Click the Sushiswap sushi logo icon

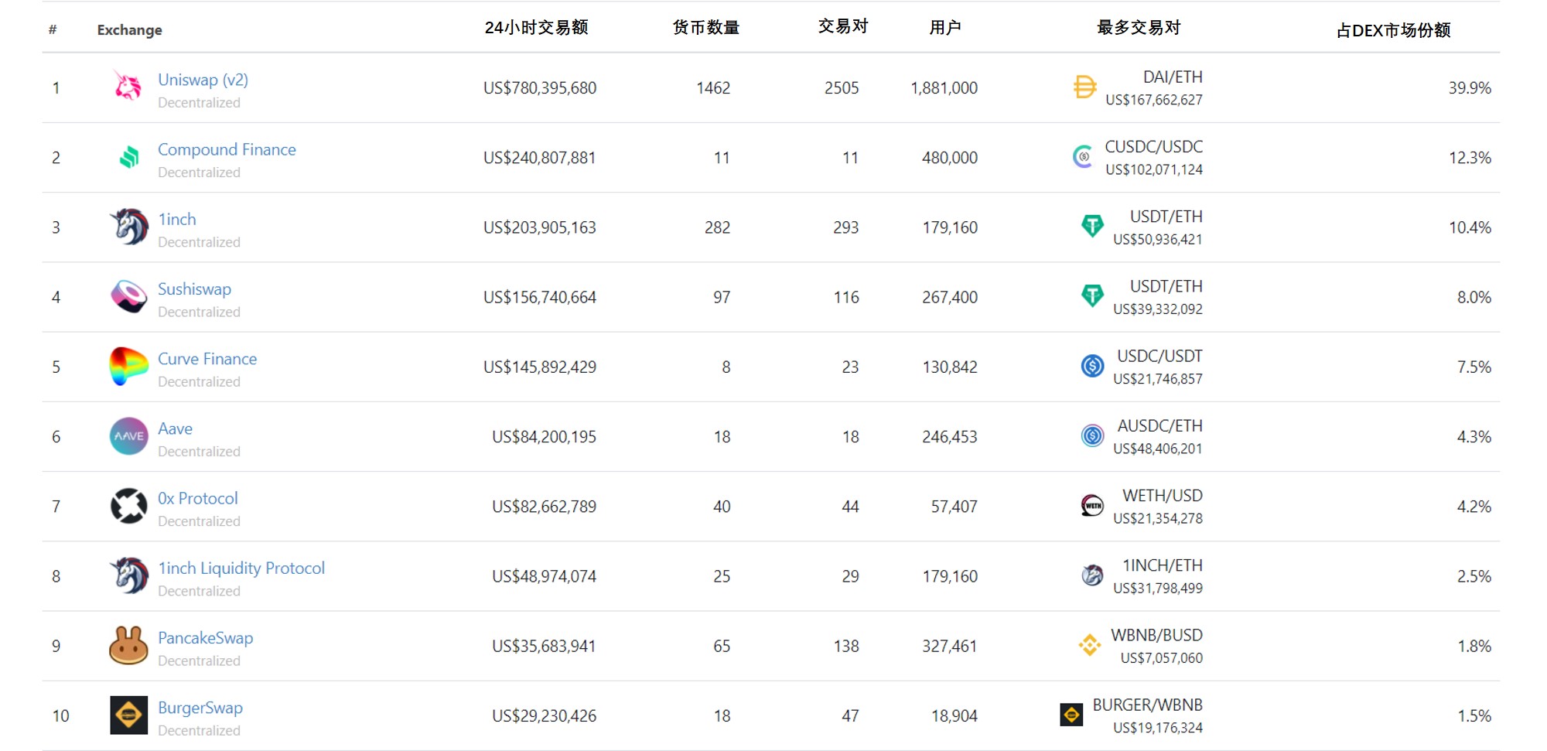click(x=128, y=296)
